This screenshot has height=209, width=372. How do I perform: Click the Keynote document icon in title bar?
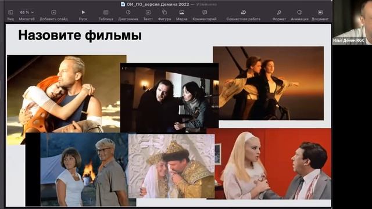(x=123, y=4)
